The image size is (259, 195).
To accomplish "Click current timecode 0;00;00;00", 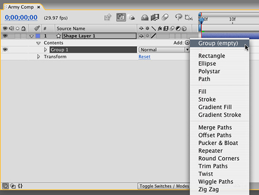I will (x=21, y=18).
